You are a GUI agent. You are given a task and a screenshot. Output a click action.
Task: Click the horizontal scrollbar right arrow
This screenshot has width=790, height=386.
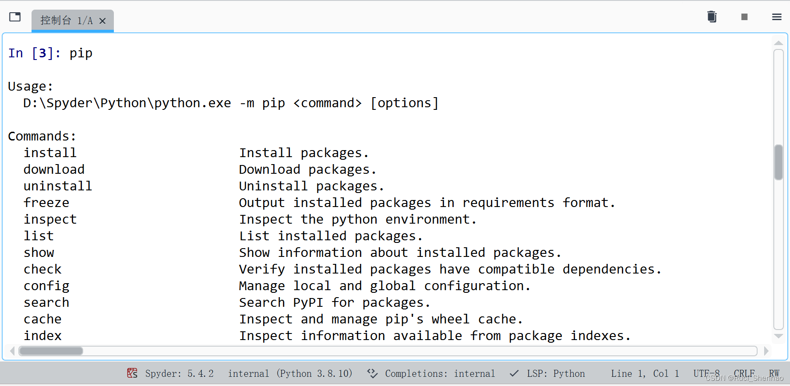[x=766, y=351]
